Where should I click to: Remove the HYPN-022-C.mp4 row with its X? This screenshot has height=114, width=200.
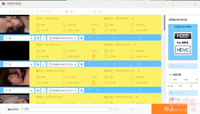pyautogui.click(x=158, y=96)
